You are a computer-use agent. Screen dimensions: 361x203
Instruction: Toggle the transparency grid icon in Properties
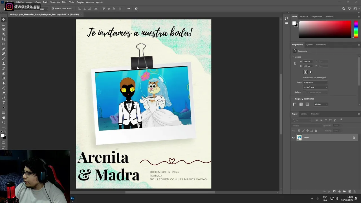coord(307,104)
